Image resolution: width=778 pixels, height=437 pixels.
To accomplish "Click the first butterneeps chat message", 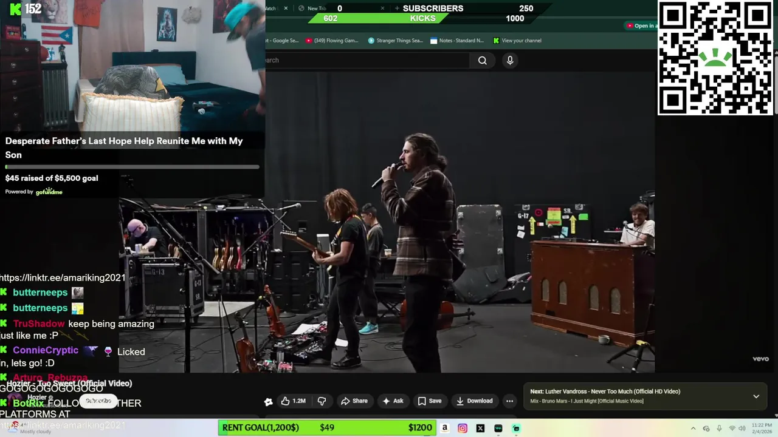I will point(42,293).
